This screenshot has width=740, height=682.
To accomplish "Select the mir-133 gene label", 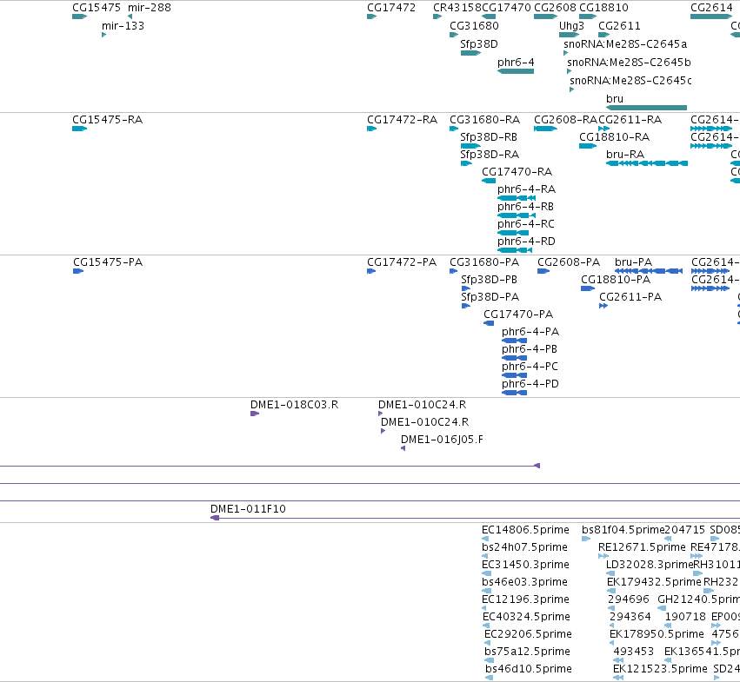I will click(123, 26).
